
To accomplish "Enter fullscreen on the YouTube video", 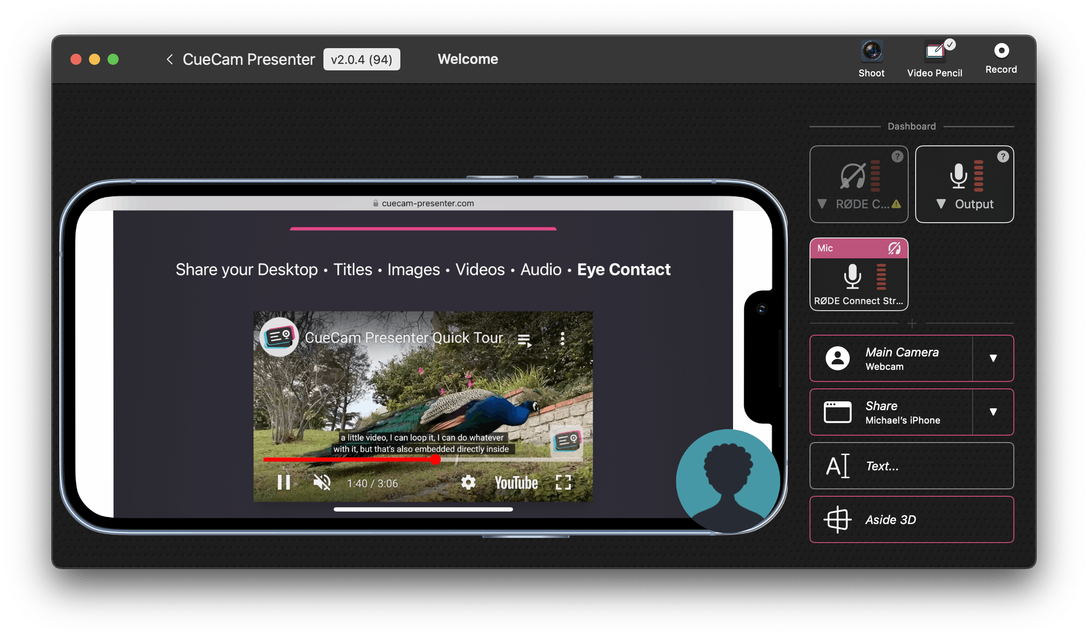I will [x=563, y=482].
